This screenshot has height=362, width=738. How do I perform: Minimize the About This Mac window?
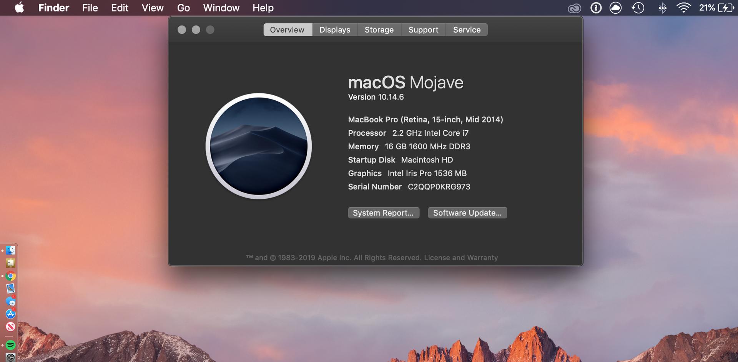pos(196,30)
